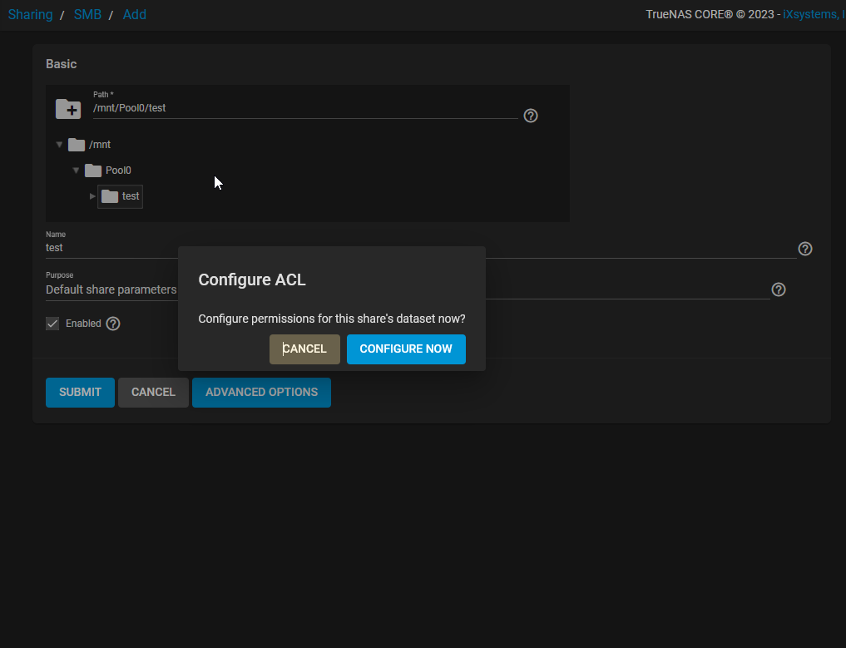Collapse the Pool0 tree node

pyautogui.click(x=76, y=170)
